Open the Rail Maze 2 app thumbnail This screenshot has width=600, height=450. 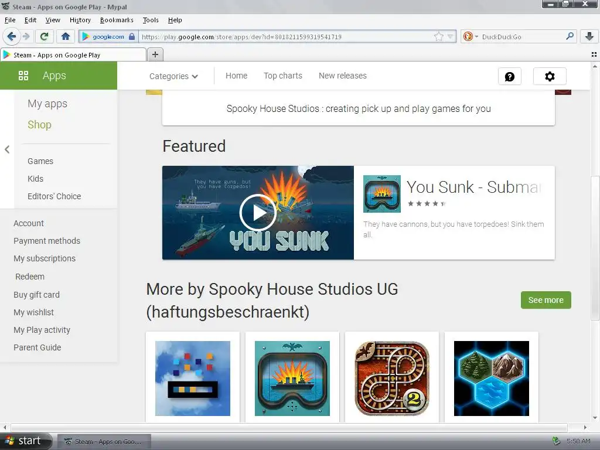click(392, 378)
